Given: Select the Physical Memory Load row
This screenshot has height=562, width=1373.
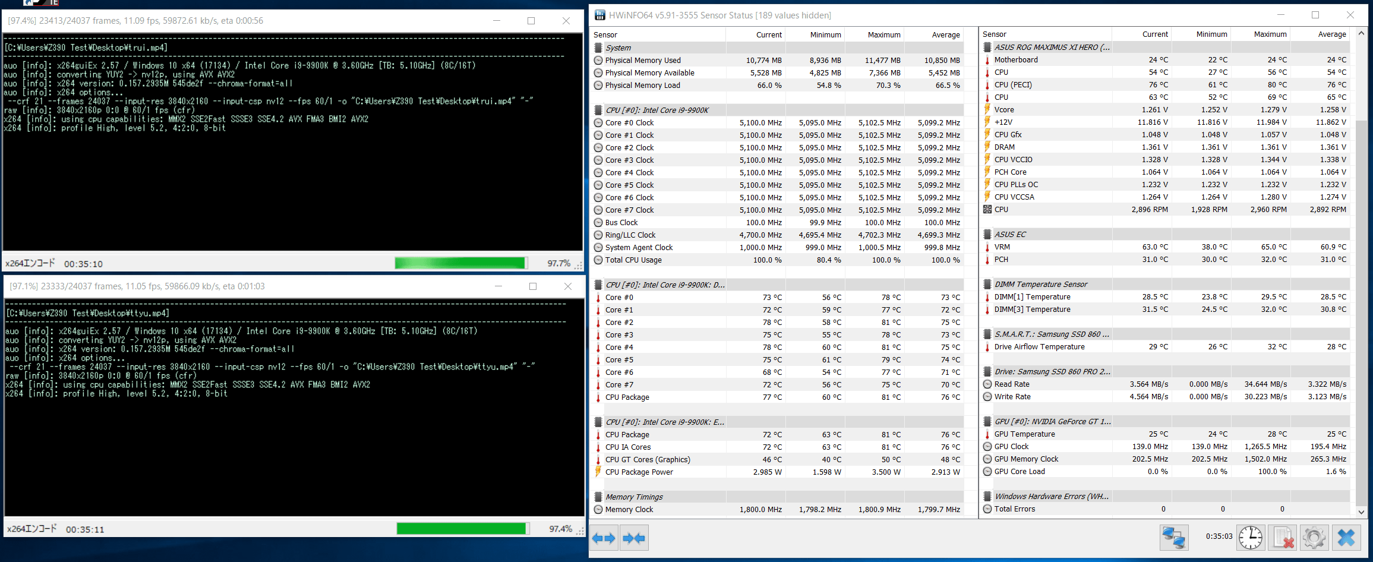Looking at the screenshot, I should point(778,85).
